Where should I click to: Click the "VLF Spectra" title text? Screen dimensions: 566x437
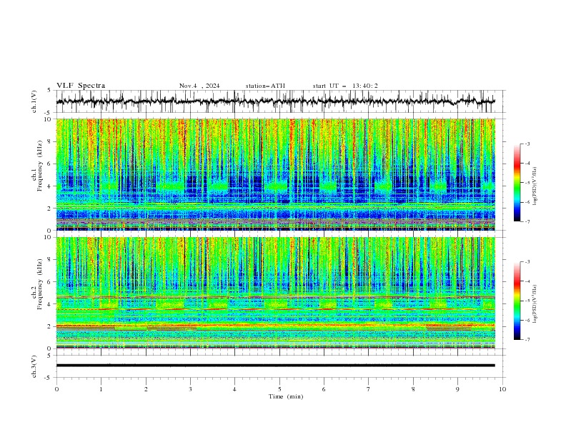[x=81, y=86]
